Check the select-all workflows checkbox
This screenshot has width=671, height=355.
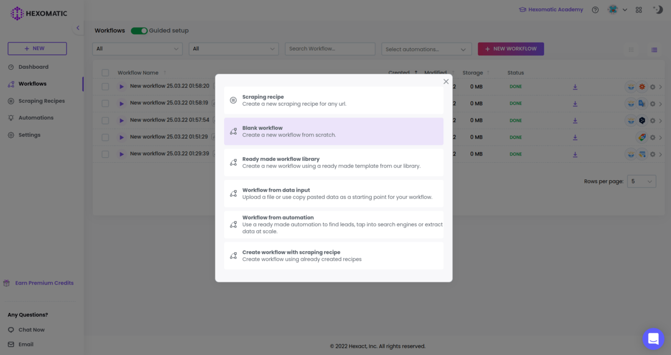[105, 73]
